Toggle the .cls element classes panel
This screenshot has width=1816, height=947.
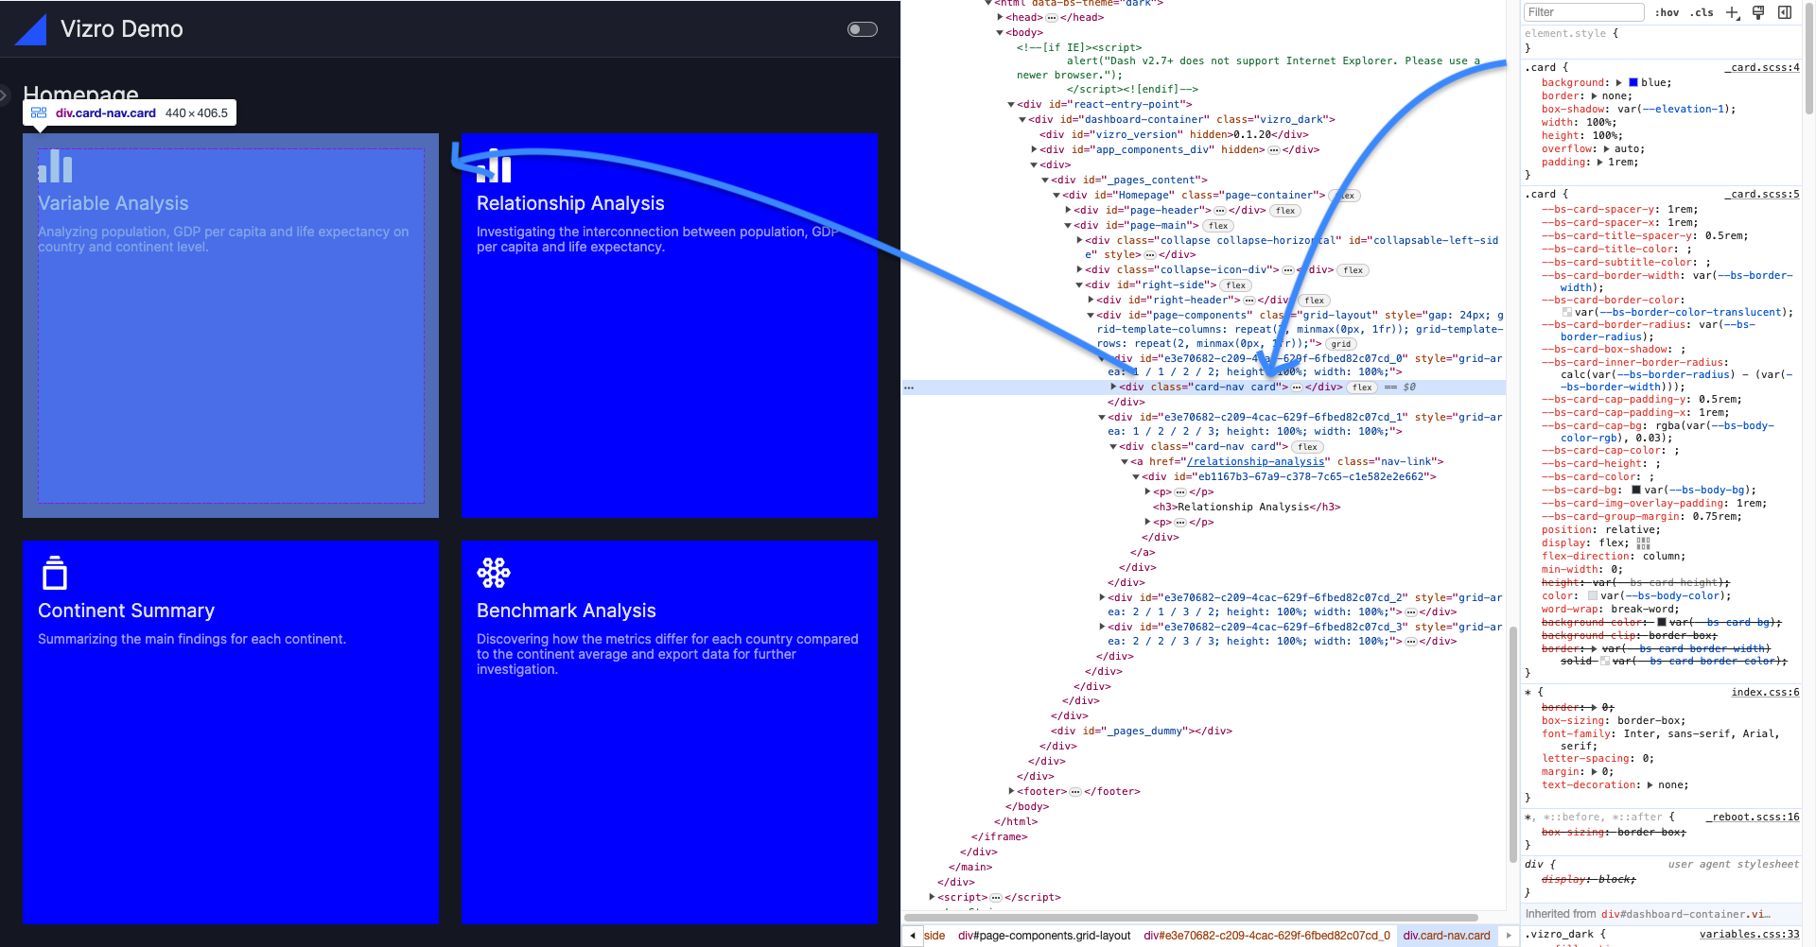click(1702, 12)
